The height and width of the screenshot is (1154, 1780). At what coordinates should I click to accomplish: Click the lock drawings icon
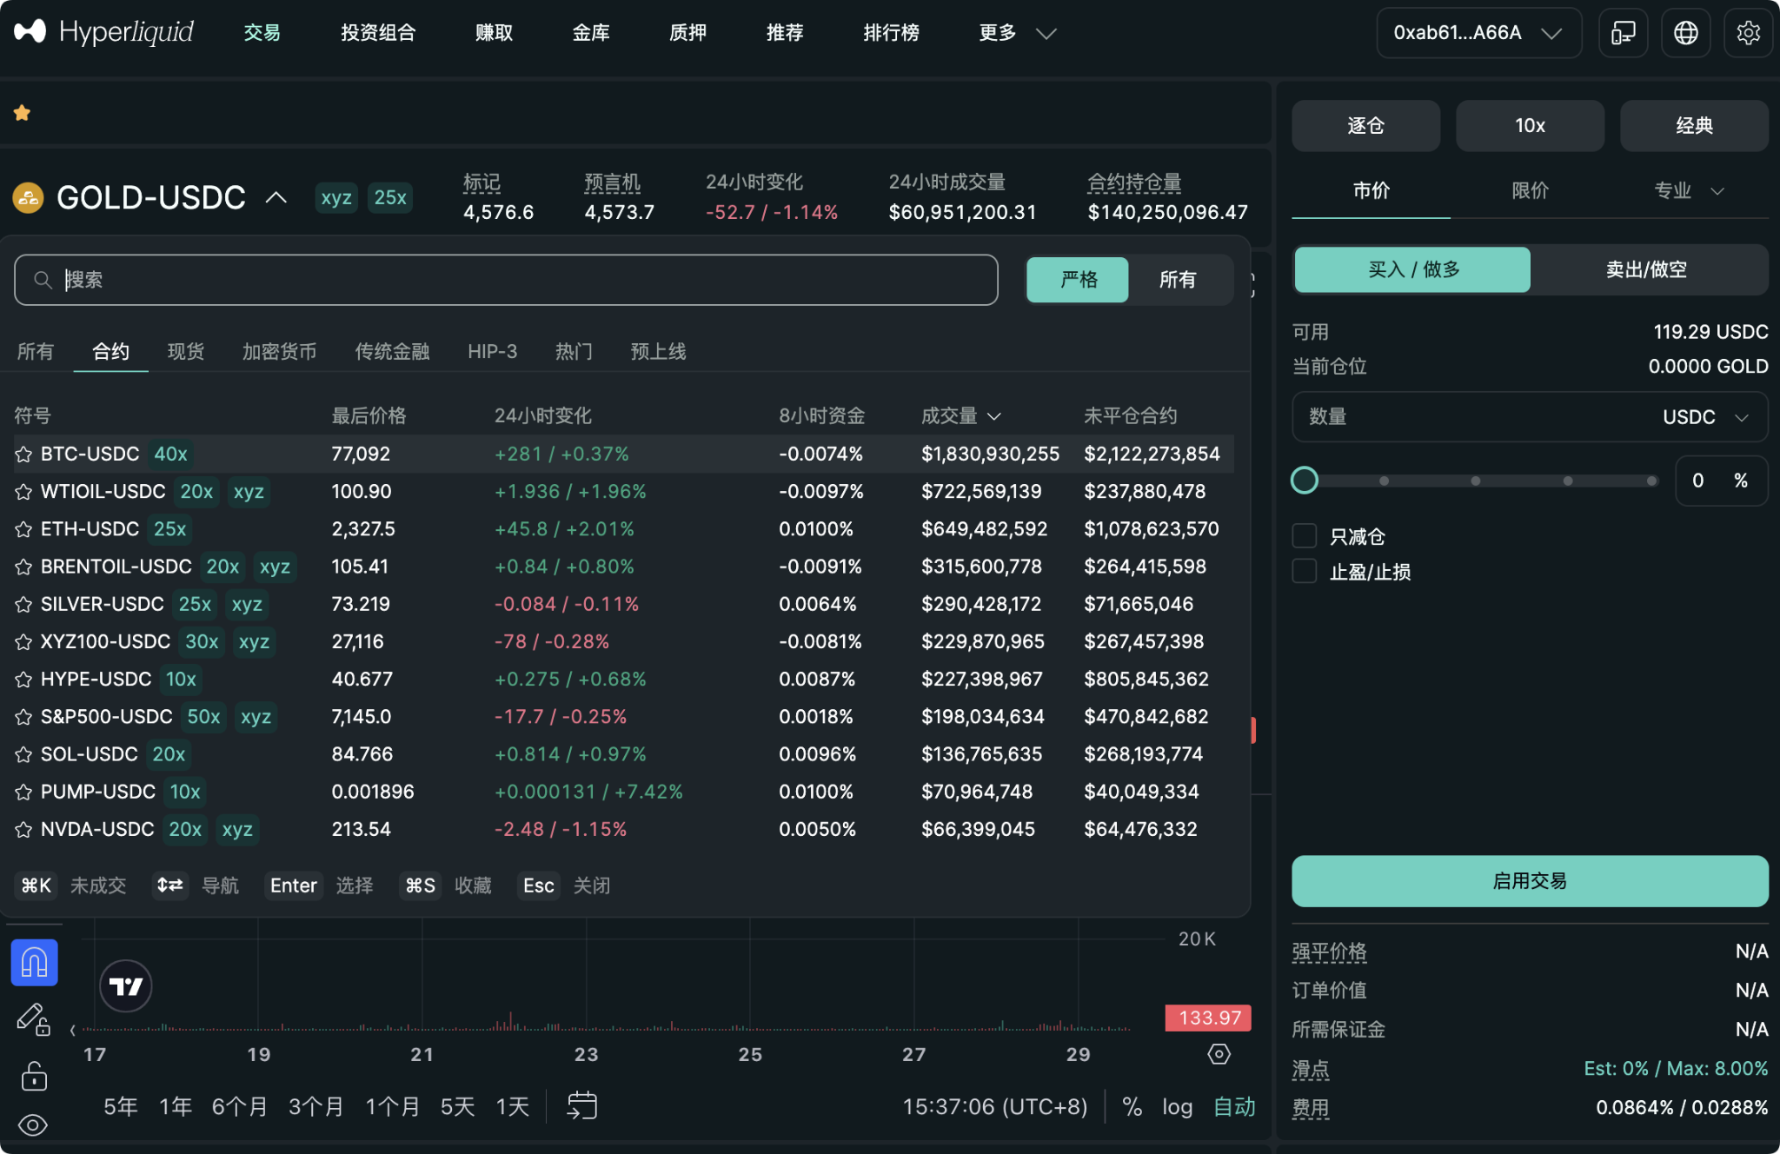tap(34, 1076)
